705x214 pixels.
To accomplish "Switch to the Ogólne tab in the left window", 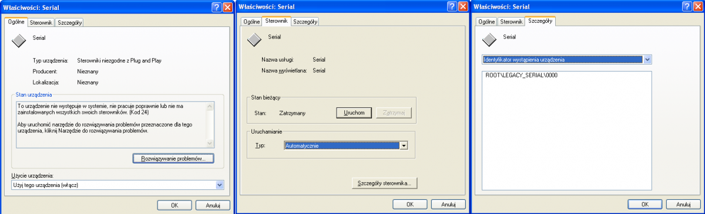I will tap(16, 22).
